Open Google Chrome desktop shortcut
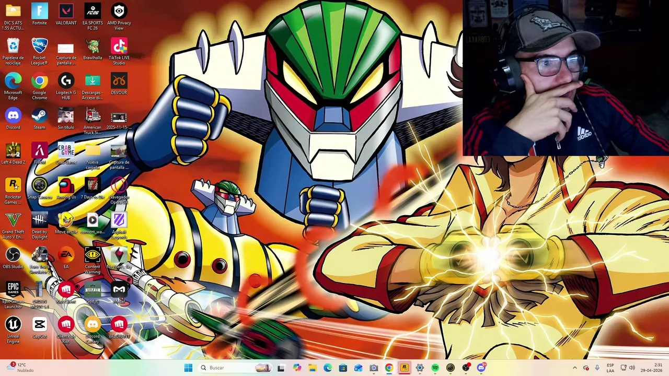 pyautogui.click(x=39, y=87)
